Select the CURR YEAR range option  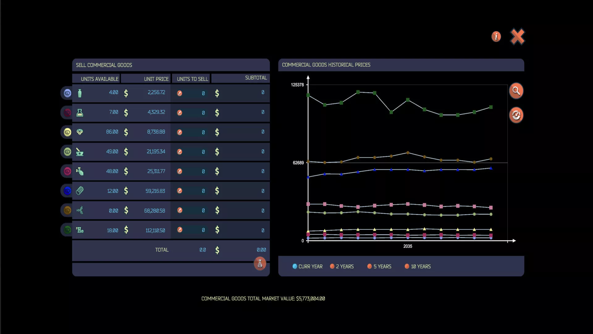click(x=295, y=266)
